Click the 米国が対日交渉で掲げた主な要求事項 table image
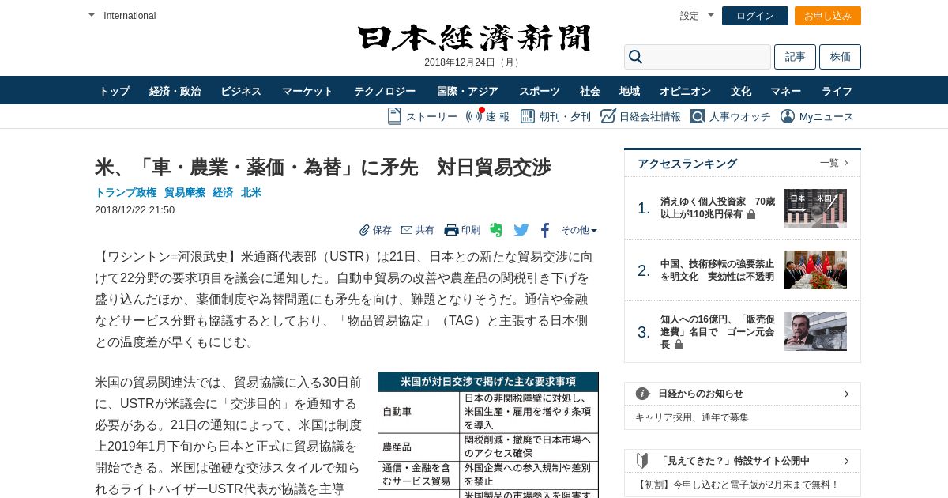The image size is (948, 498). click(x=488, y=435)
